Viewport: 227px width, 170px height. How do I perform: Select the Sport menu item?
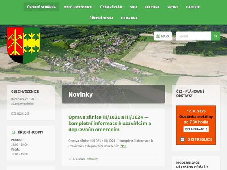(172, 7)
